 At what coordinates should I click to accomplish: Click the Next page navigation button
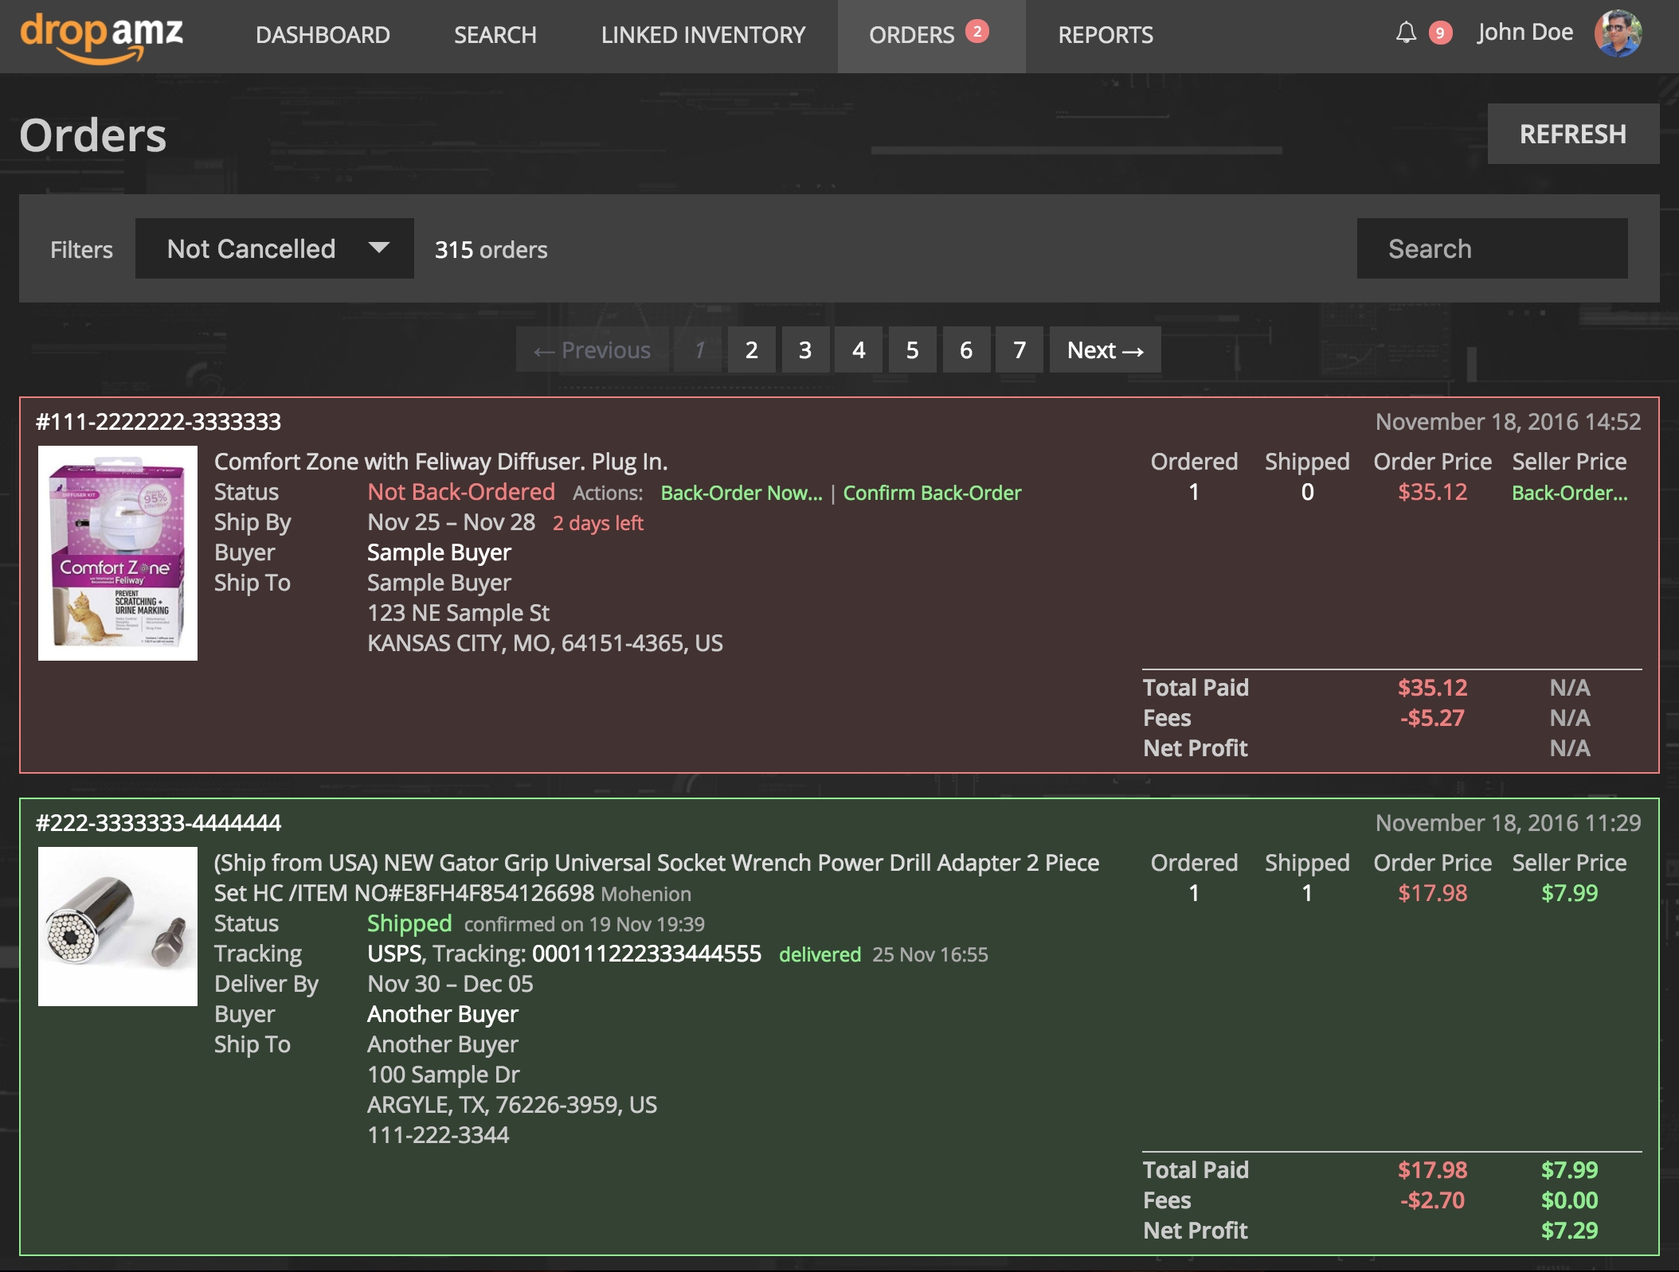1104,349
